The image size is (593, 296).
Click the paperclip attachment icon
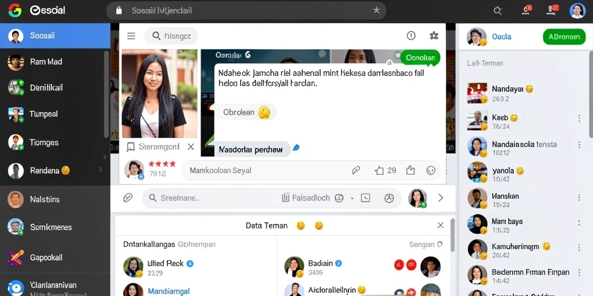point(128,198)
